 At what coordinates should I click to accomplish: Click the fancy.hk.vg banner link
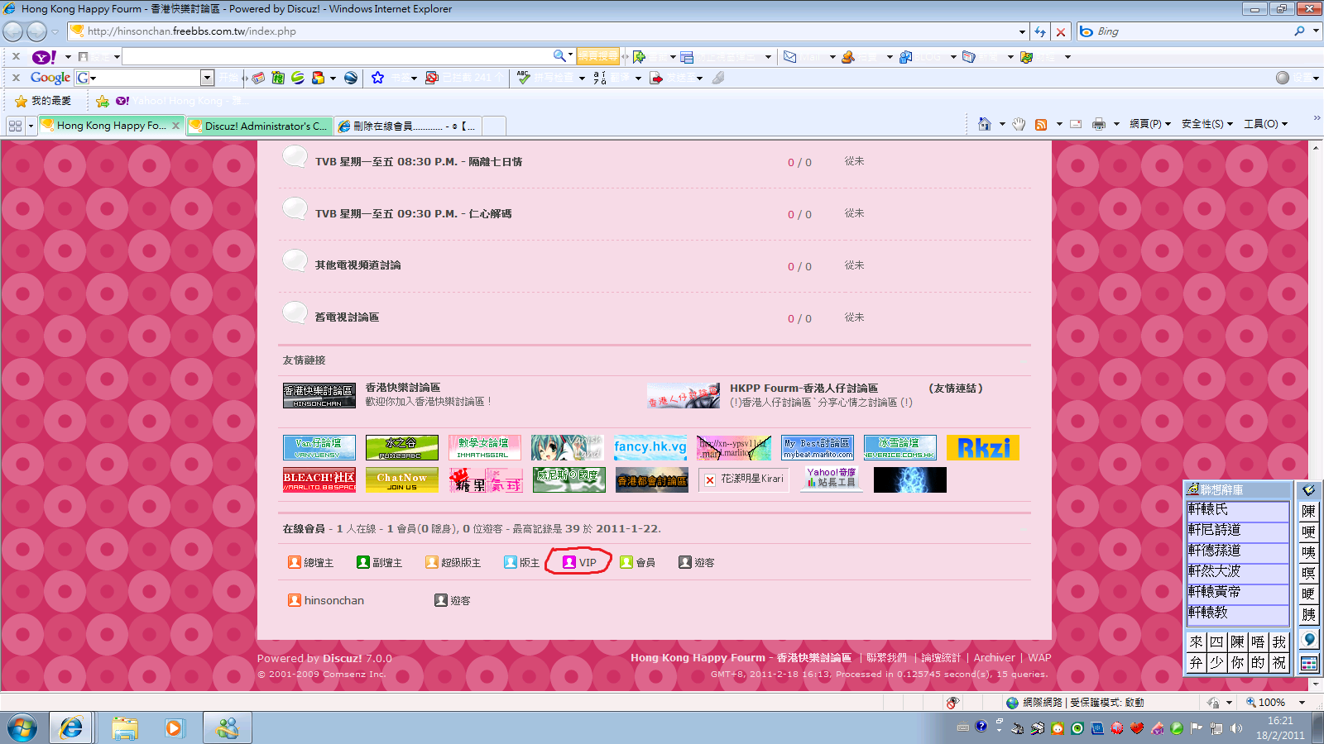[650, 447]
